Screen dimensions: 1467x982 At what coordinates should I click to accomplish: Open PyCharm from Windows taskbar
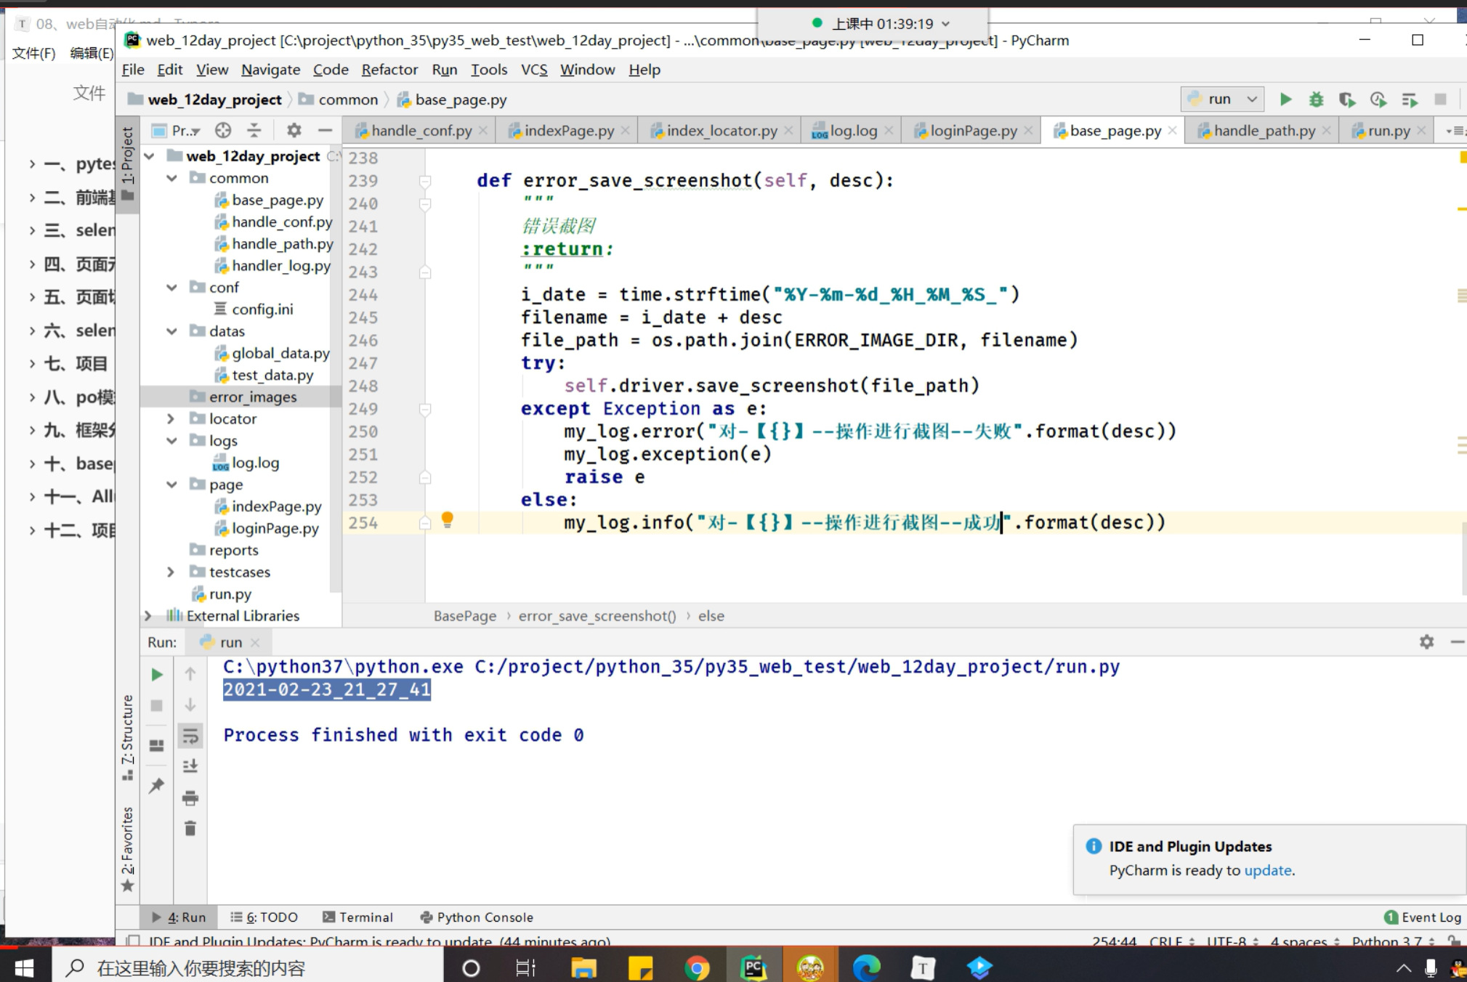click(x=753, y=967)
